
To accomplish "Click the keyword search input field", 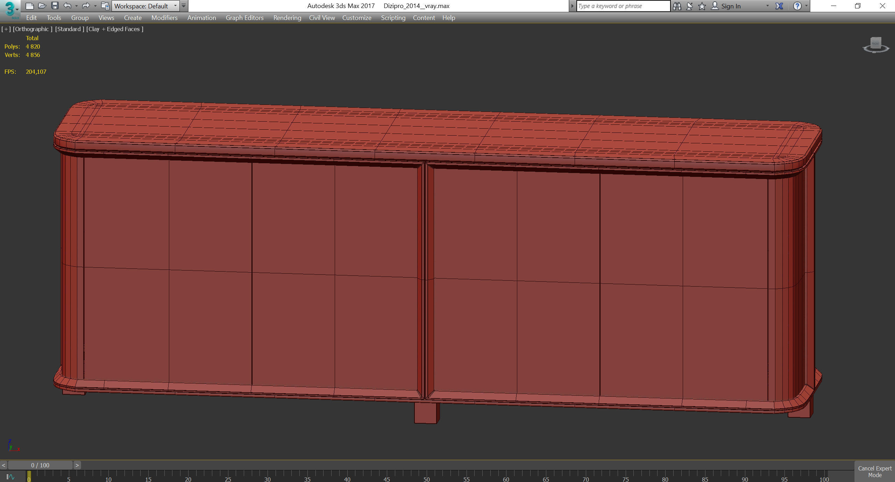I will (x=623, y=6).
